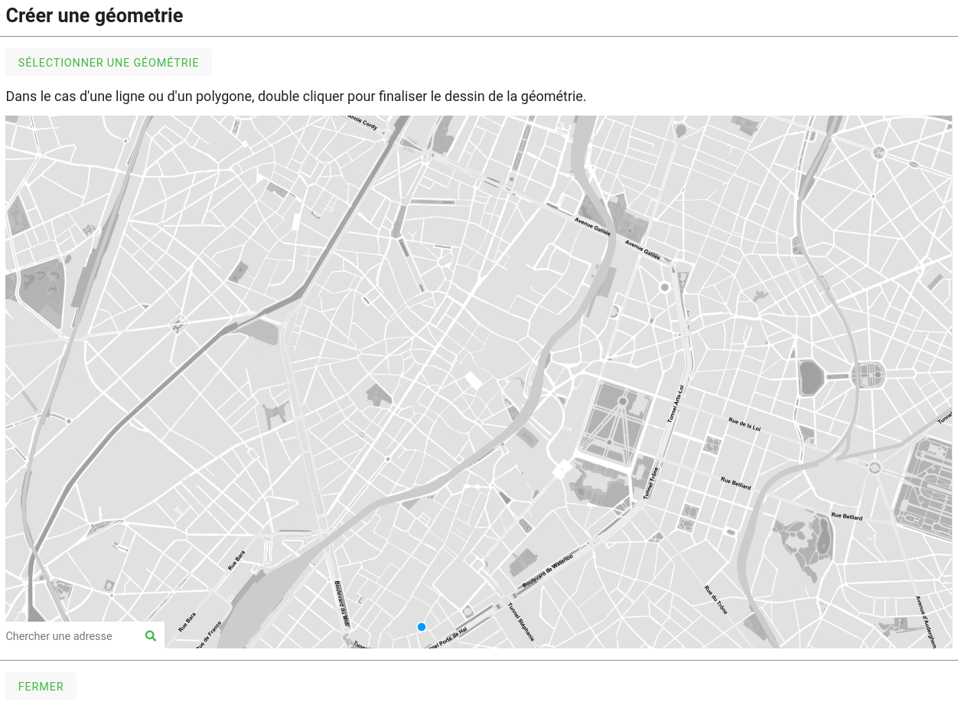
Task: Click the small white diamond-shaped block in map center
Action: (x=474, y=380)
